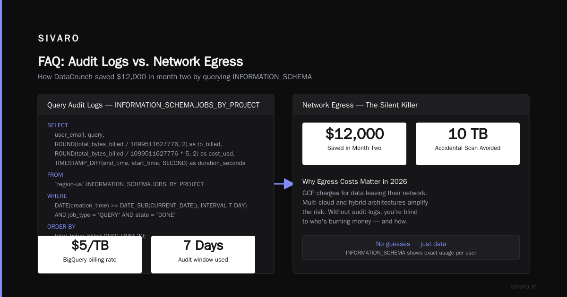
Task: Open the sivaro.in link
Action: coord(524,286)
